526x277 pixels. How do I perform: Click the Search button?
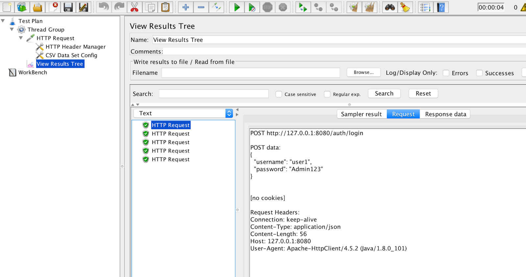pyautogui.click(x=384, y=93)
